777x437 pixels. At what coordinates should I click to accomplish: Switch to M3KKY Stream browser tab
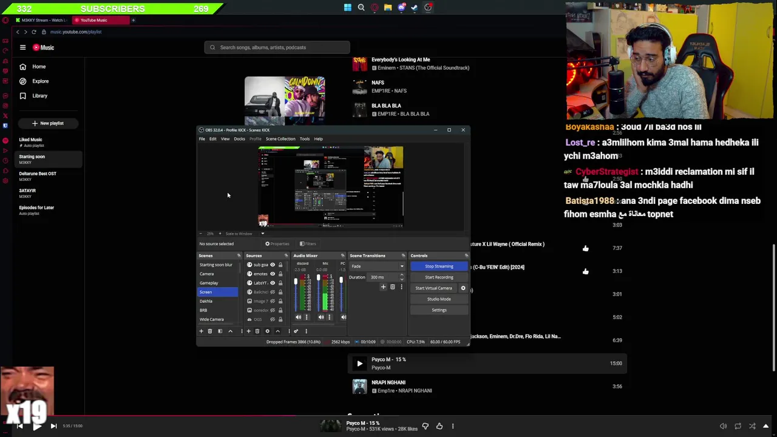(41, 20)
